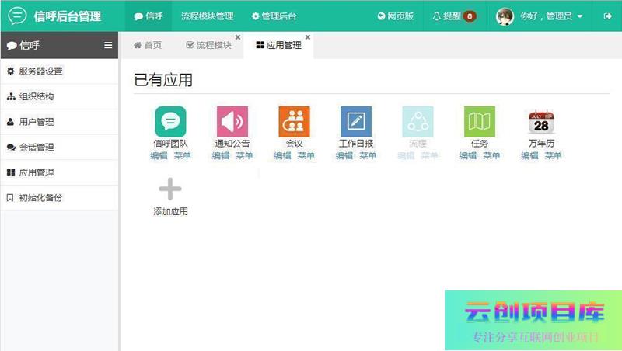The height and width of the screenshot is (351, 622).
Task: Click 编辑 under 信呼团队
Action: (x=159, y=155)
